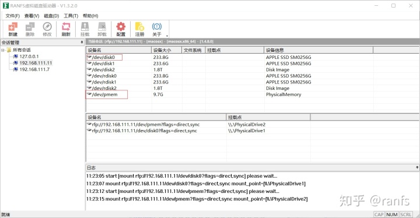
Task: Pin the 会话管理 panel
Action: click(82, 43)
